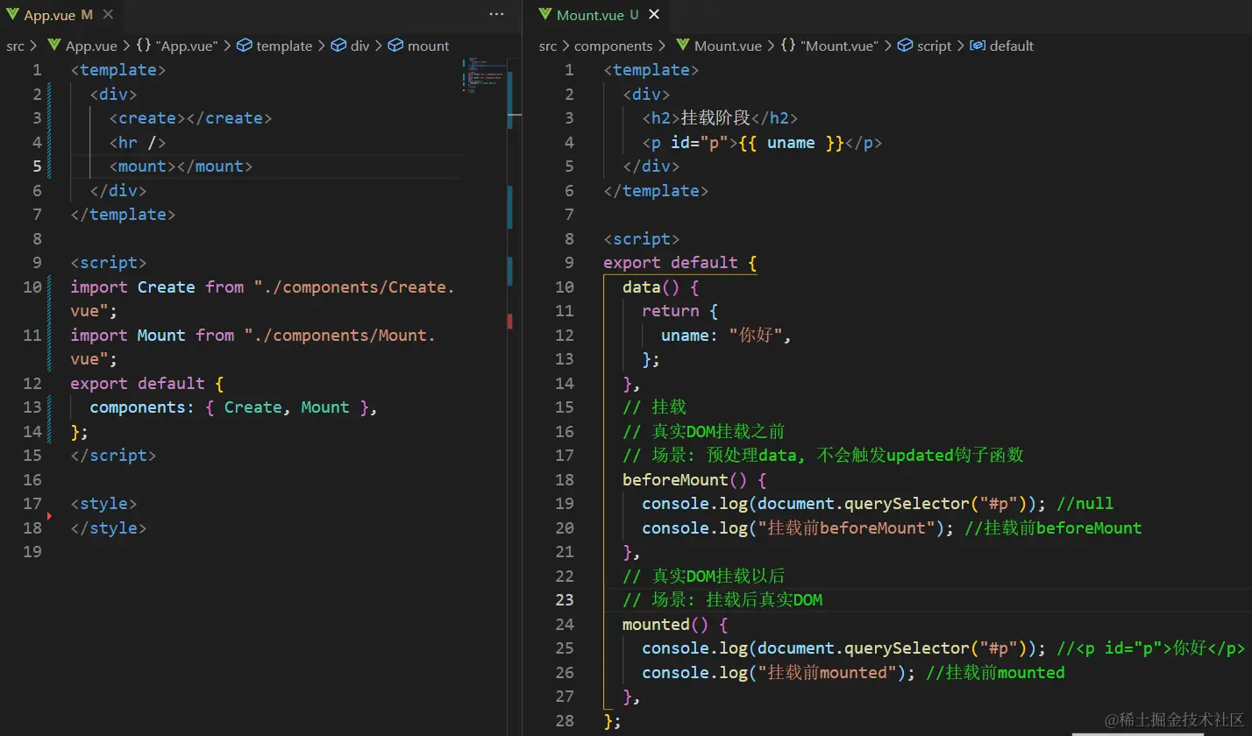Click the <mount></mount> line in App.vue
Screen dimensions: 1252x736
(181, 166)
